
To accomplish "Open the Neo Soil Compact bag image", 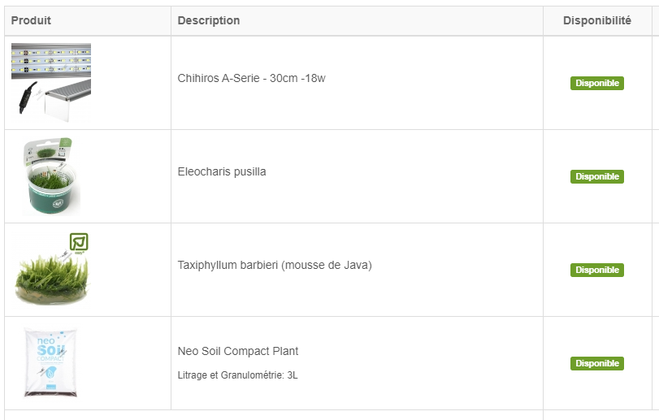I will tap(51, 363).
